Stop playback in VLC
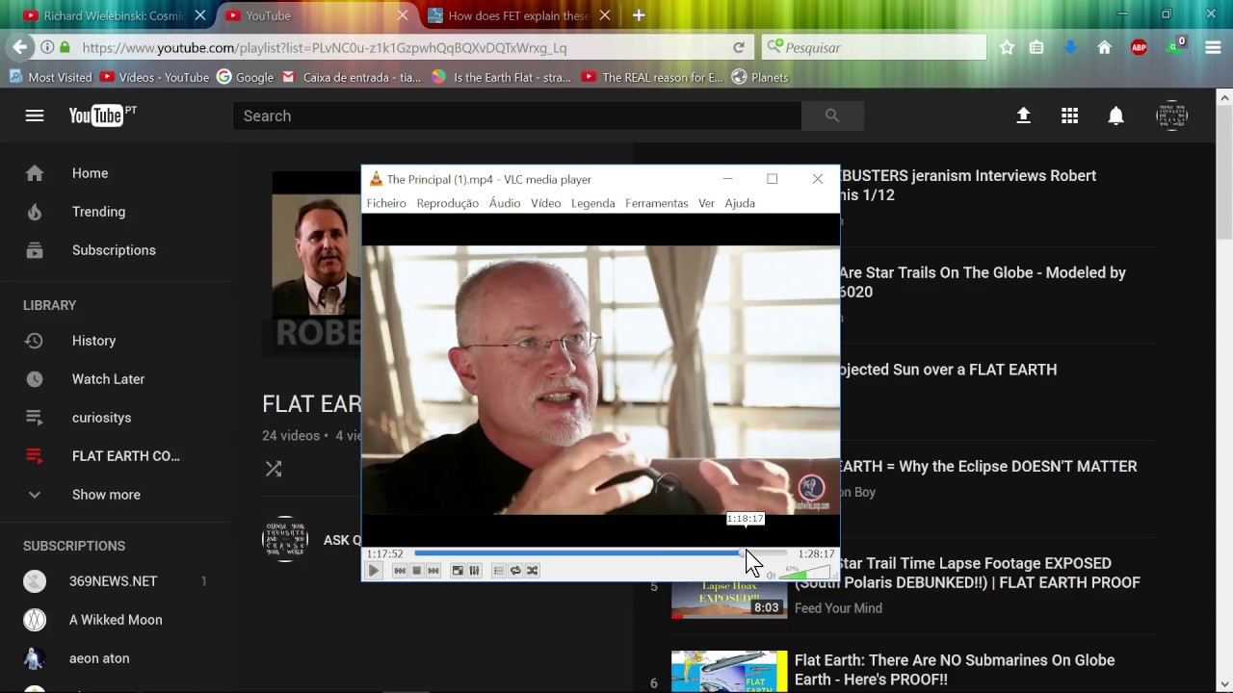The image size is (1233, 693). pos(417,571)
